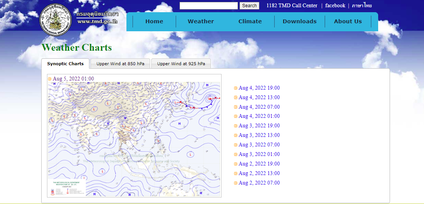
Task: Open the Home menu
Action: point(154,22)
